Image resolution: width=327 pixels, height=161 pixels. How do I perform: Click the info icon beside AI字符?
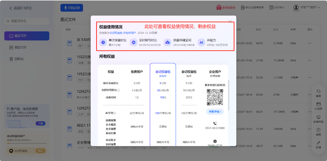[x=115, y=113]
